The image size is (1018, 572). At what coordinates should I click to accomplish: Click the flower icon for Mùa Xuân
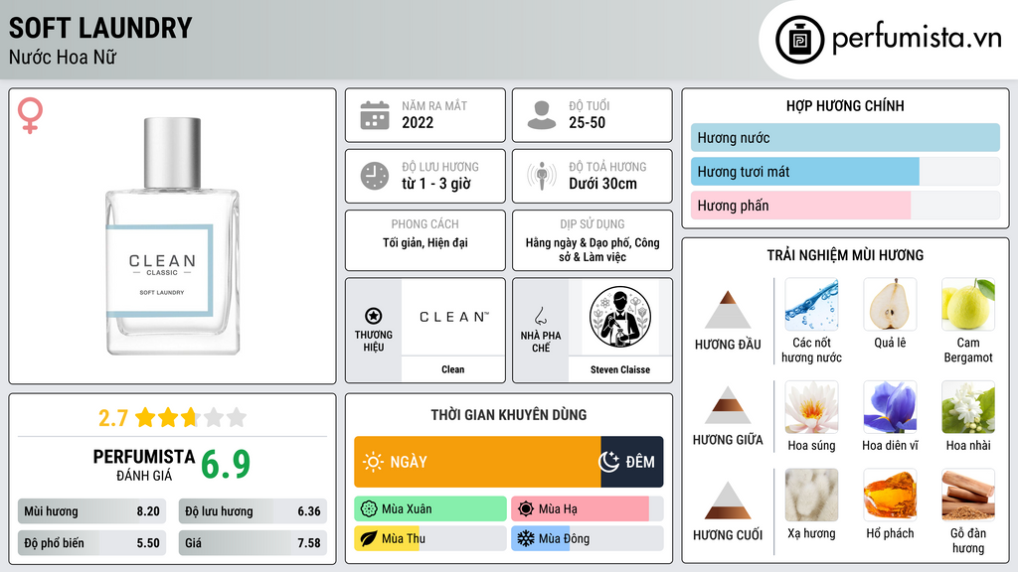point(369,508)
